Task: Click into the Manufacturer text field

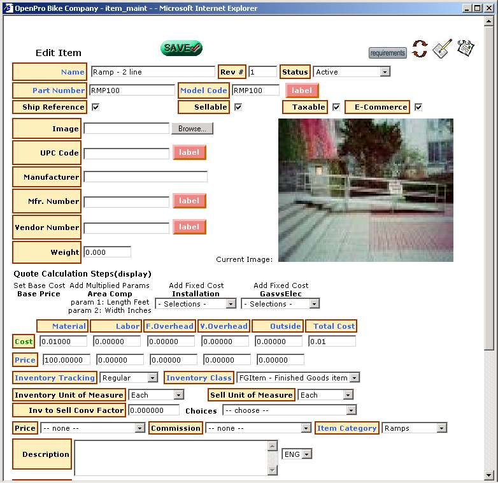Action: pyautogui.click(x=145, y=177)
